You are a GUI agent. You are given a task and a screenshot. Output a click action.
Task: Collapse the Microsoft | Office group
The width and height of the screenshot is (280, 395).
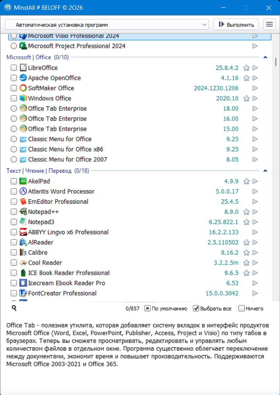[x=265, y=57]
